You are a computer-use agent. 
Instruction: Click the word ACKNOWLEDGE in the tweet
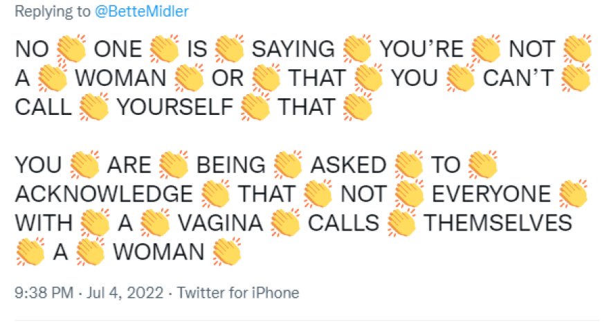[x=103, y=195]
